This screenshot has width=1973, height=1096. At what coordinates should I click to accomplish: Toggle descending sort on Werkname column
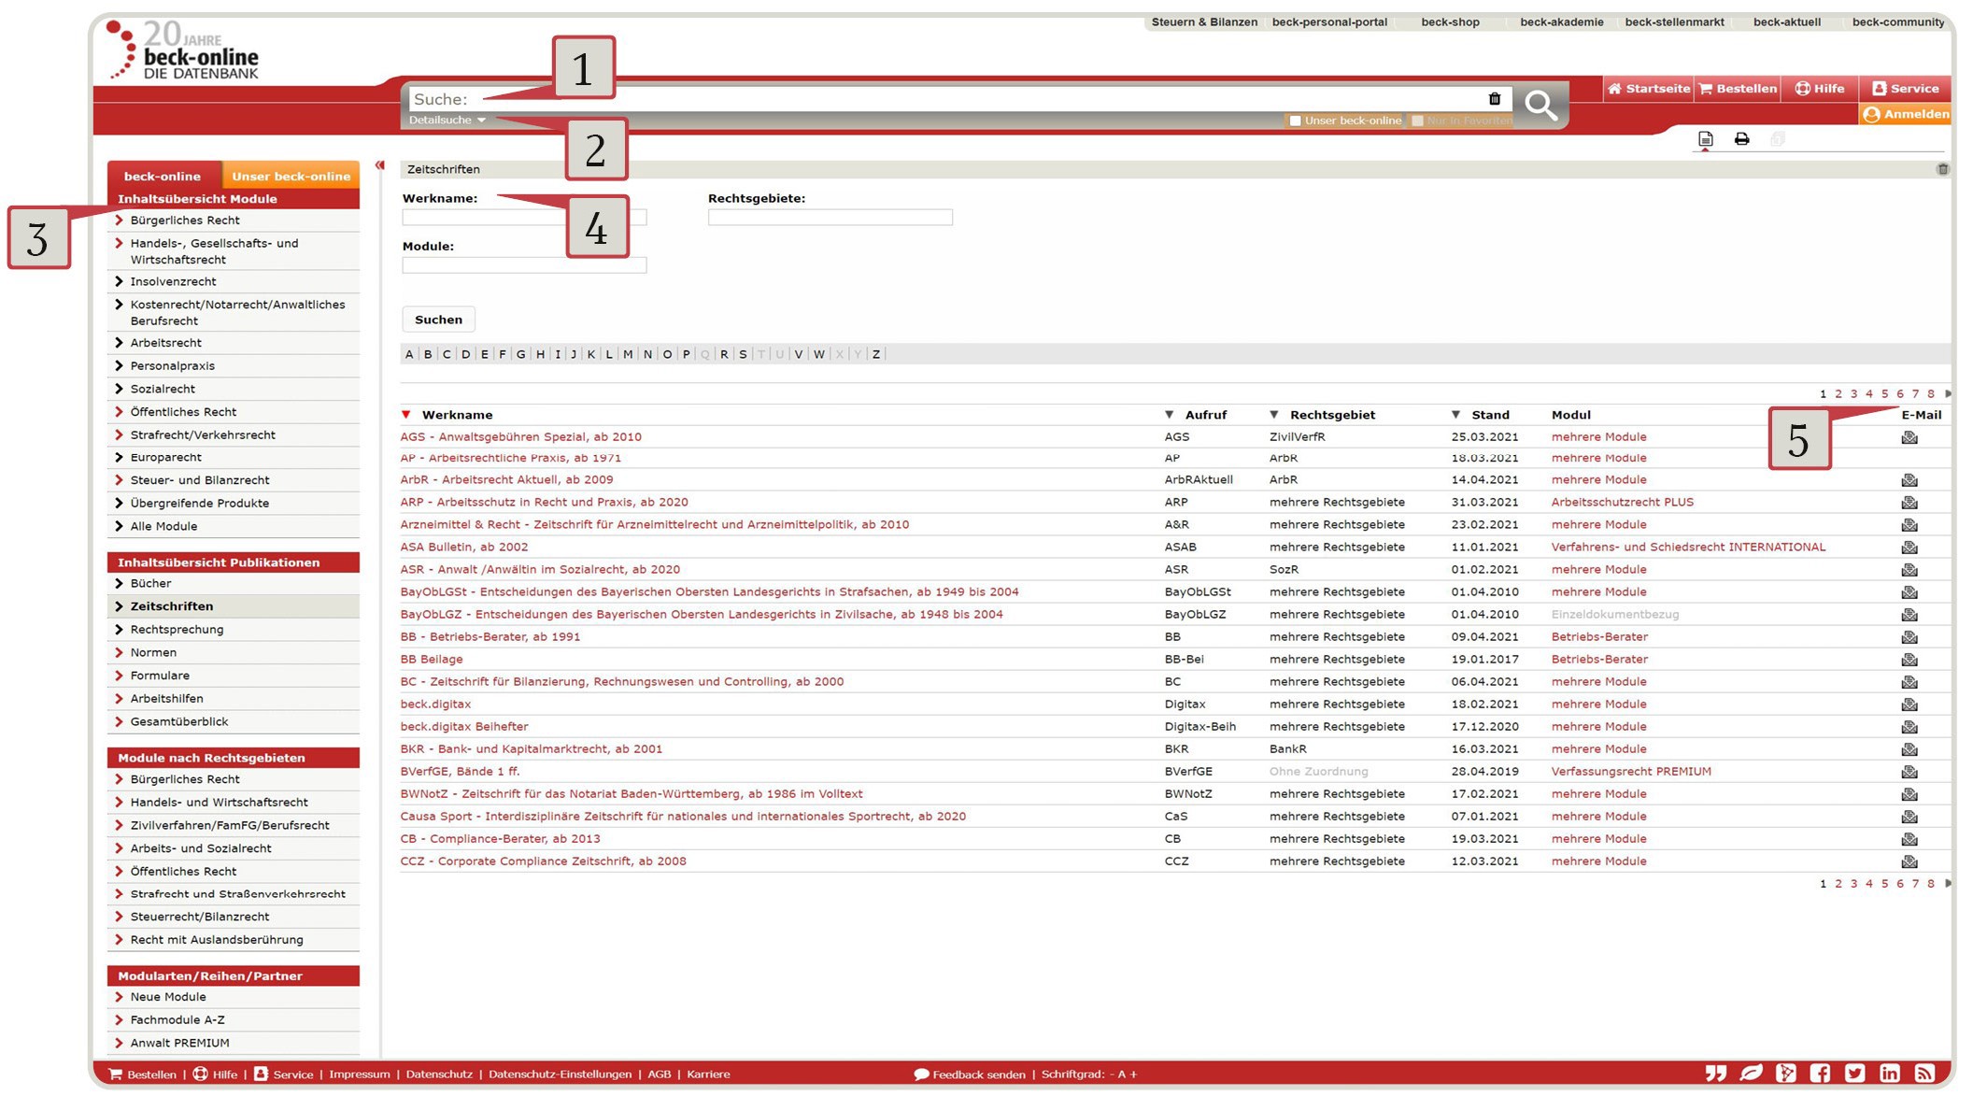406,414
